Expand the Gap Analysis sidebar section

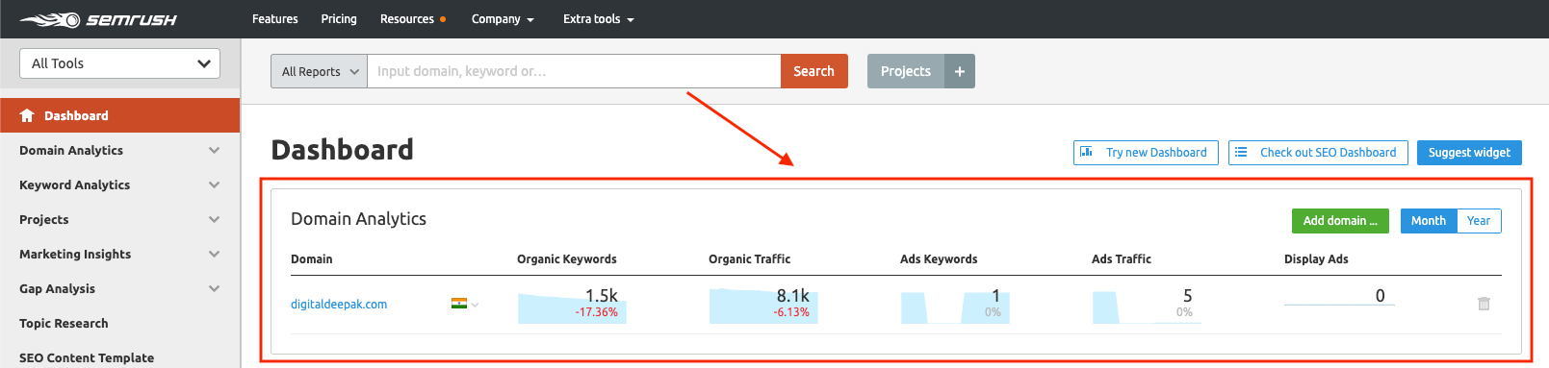[x=214, y=288]
